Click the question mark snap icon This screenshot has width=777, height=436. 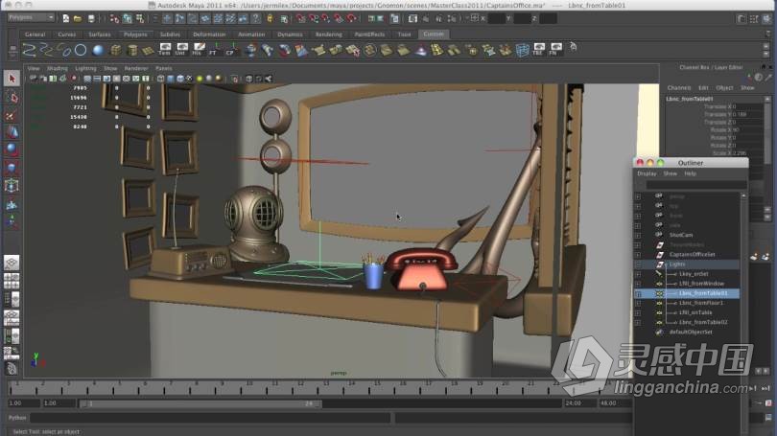coord(256,18)
